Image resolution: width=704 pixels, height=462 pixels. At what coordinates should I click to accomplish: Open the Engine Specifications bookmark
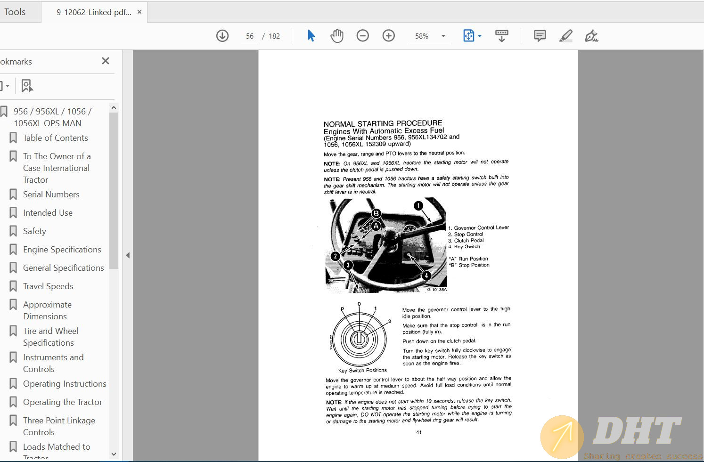[x=62, y=250]
